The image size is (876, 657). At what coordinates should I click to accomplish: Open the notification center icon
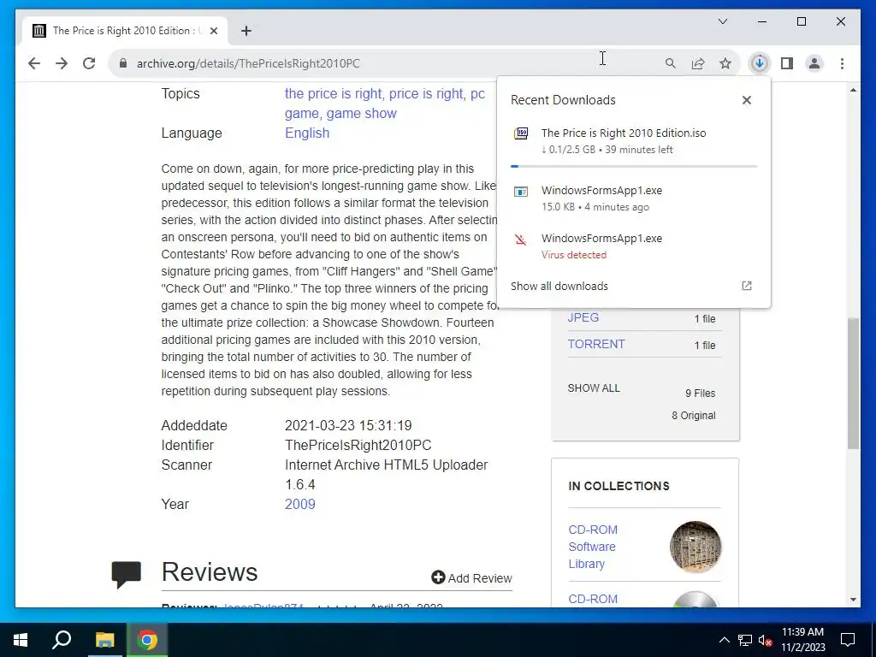coord(848,640)
